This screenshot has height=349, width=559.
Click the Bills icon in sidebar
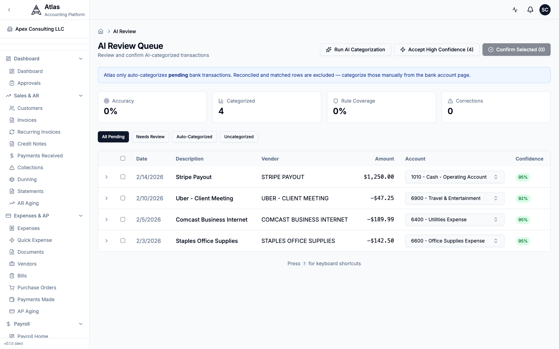pyautogui.click(x=12, y=276)
